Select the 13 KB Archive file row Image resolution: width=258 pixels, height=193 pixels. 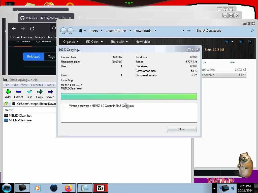pyautogui.click(x=224, y=75)
